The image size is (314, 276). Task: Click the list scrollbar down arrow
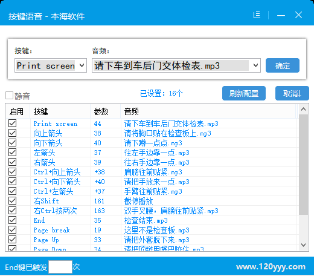pyautogui.click(x=303, y=245)
